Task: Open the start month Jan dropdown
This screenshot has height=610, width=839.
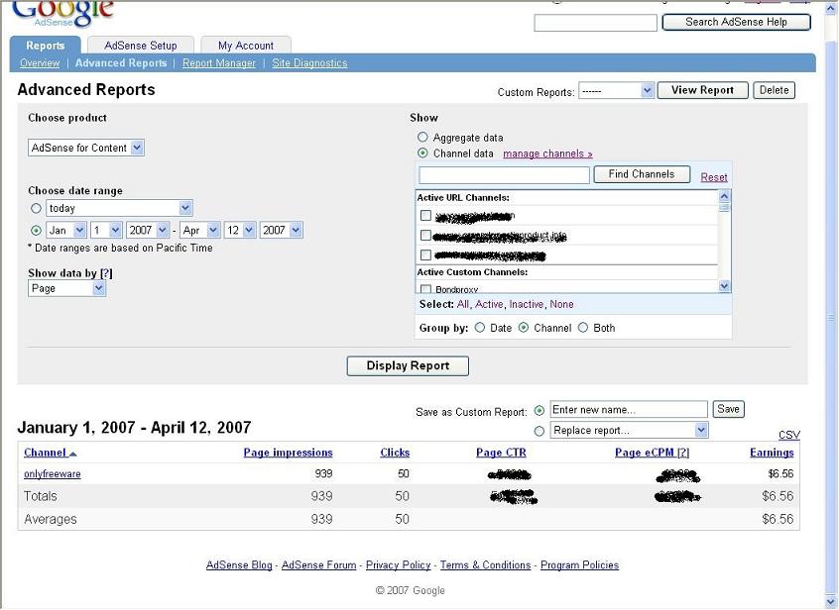Action: pyautogui.click(x=65, y=230)
